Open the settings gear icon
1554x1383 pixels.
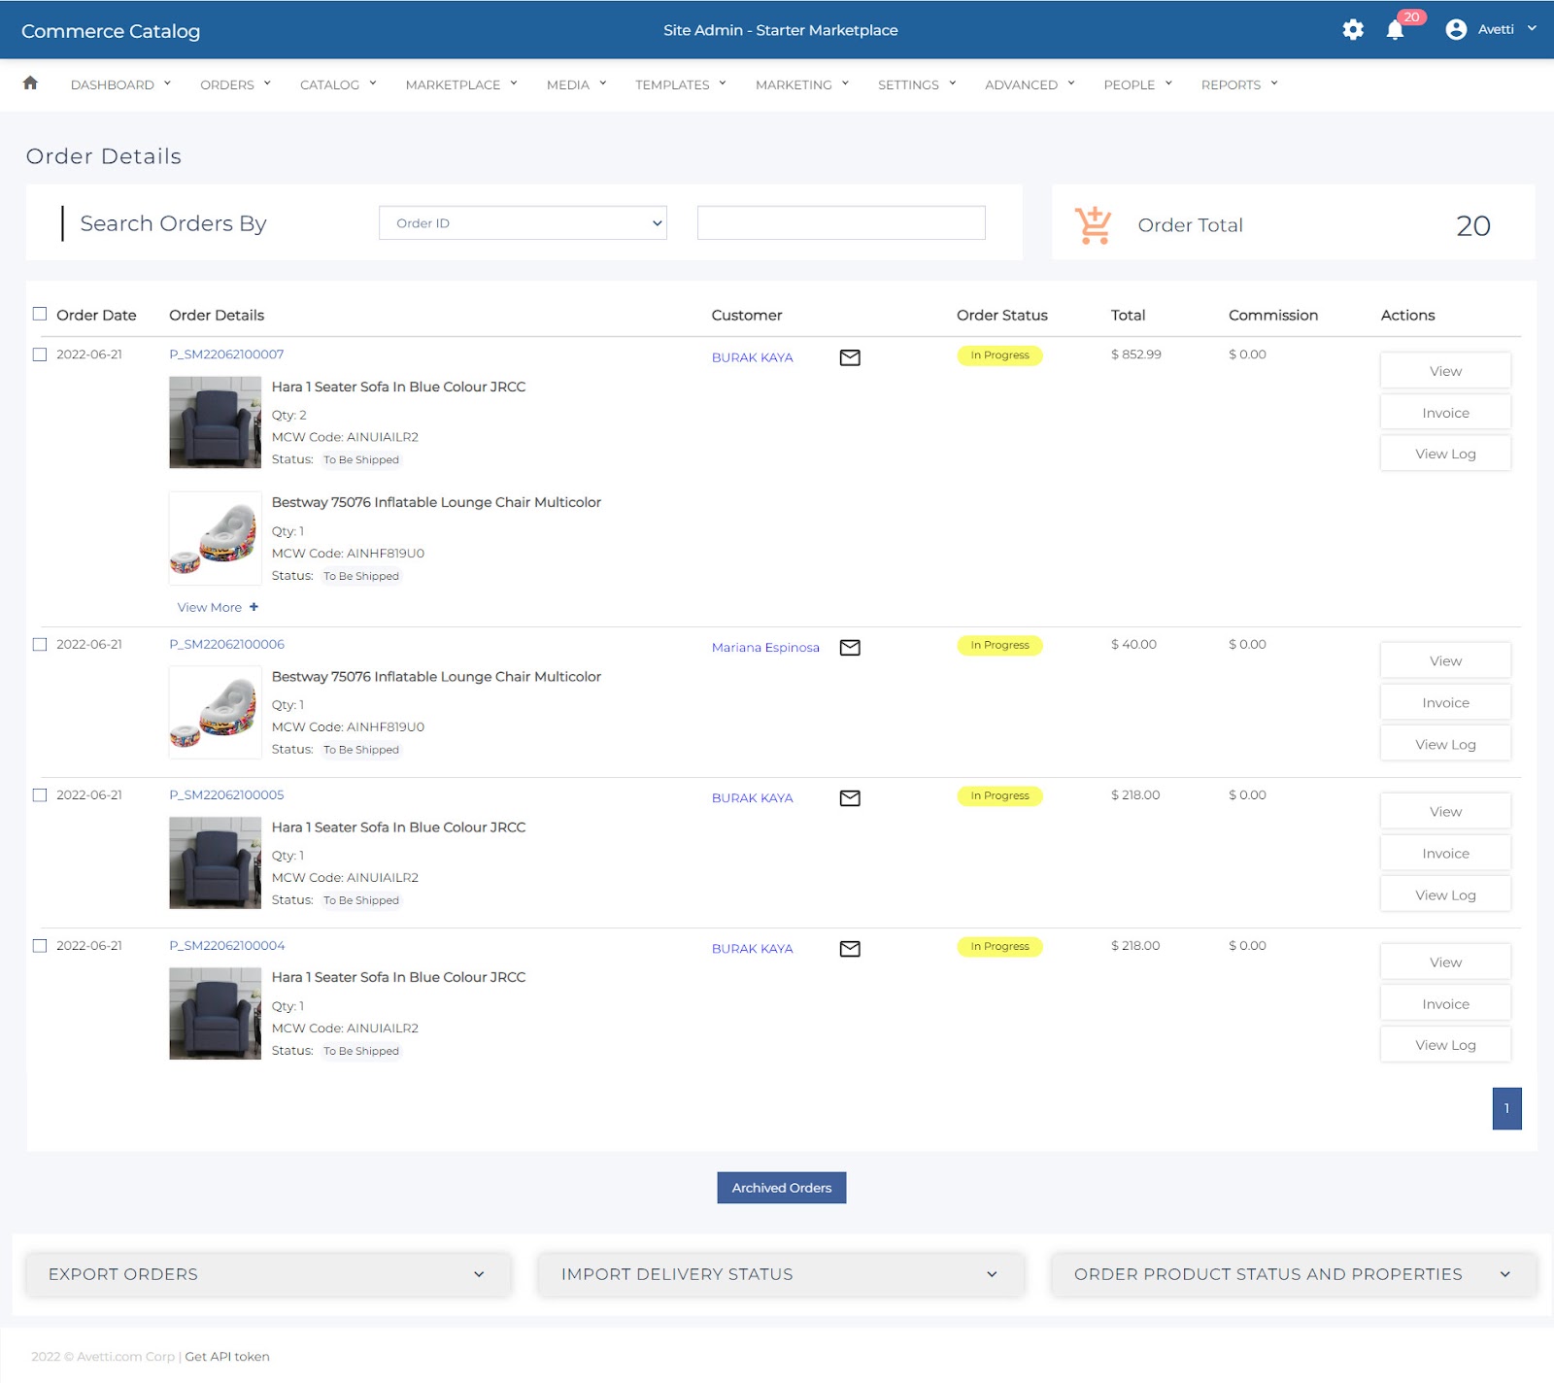pos(1353,30)
